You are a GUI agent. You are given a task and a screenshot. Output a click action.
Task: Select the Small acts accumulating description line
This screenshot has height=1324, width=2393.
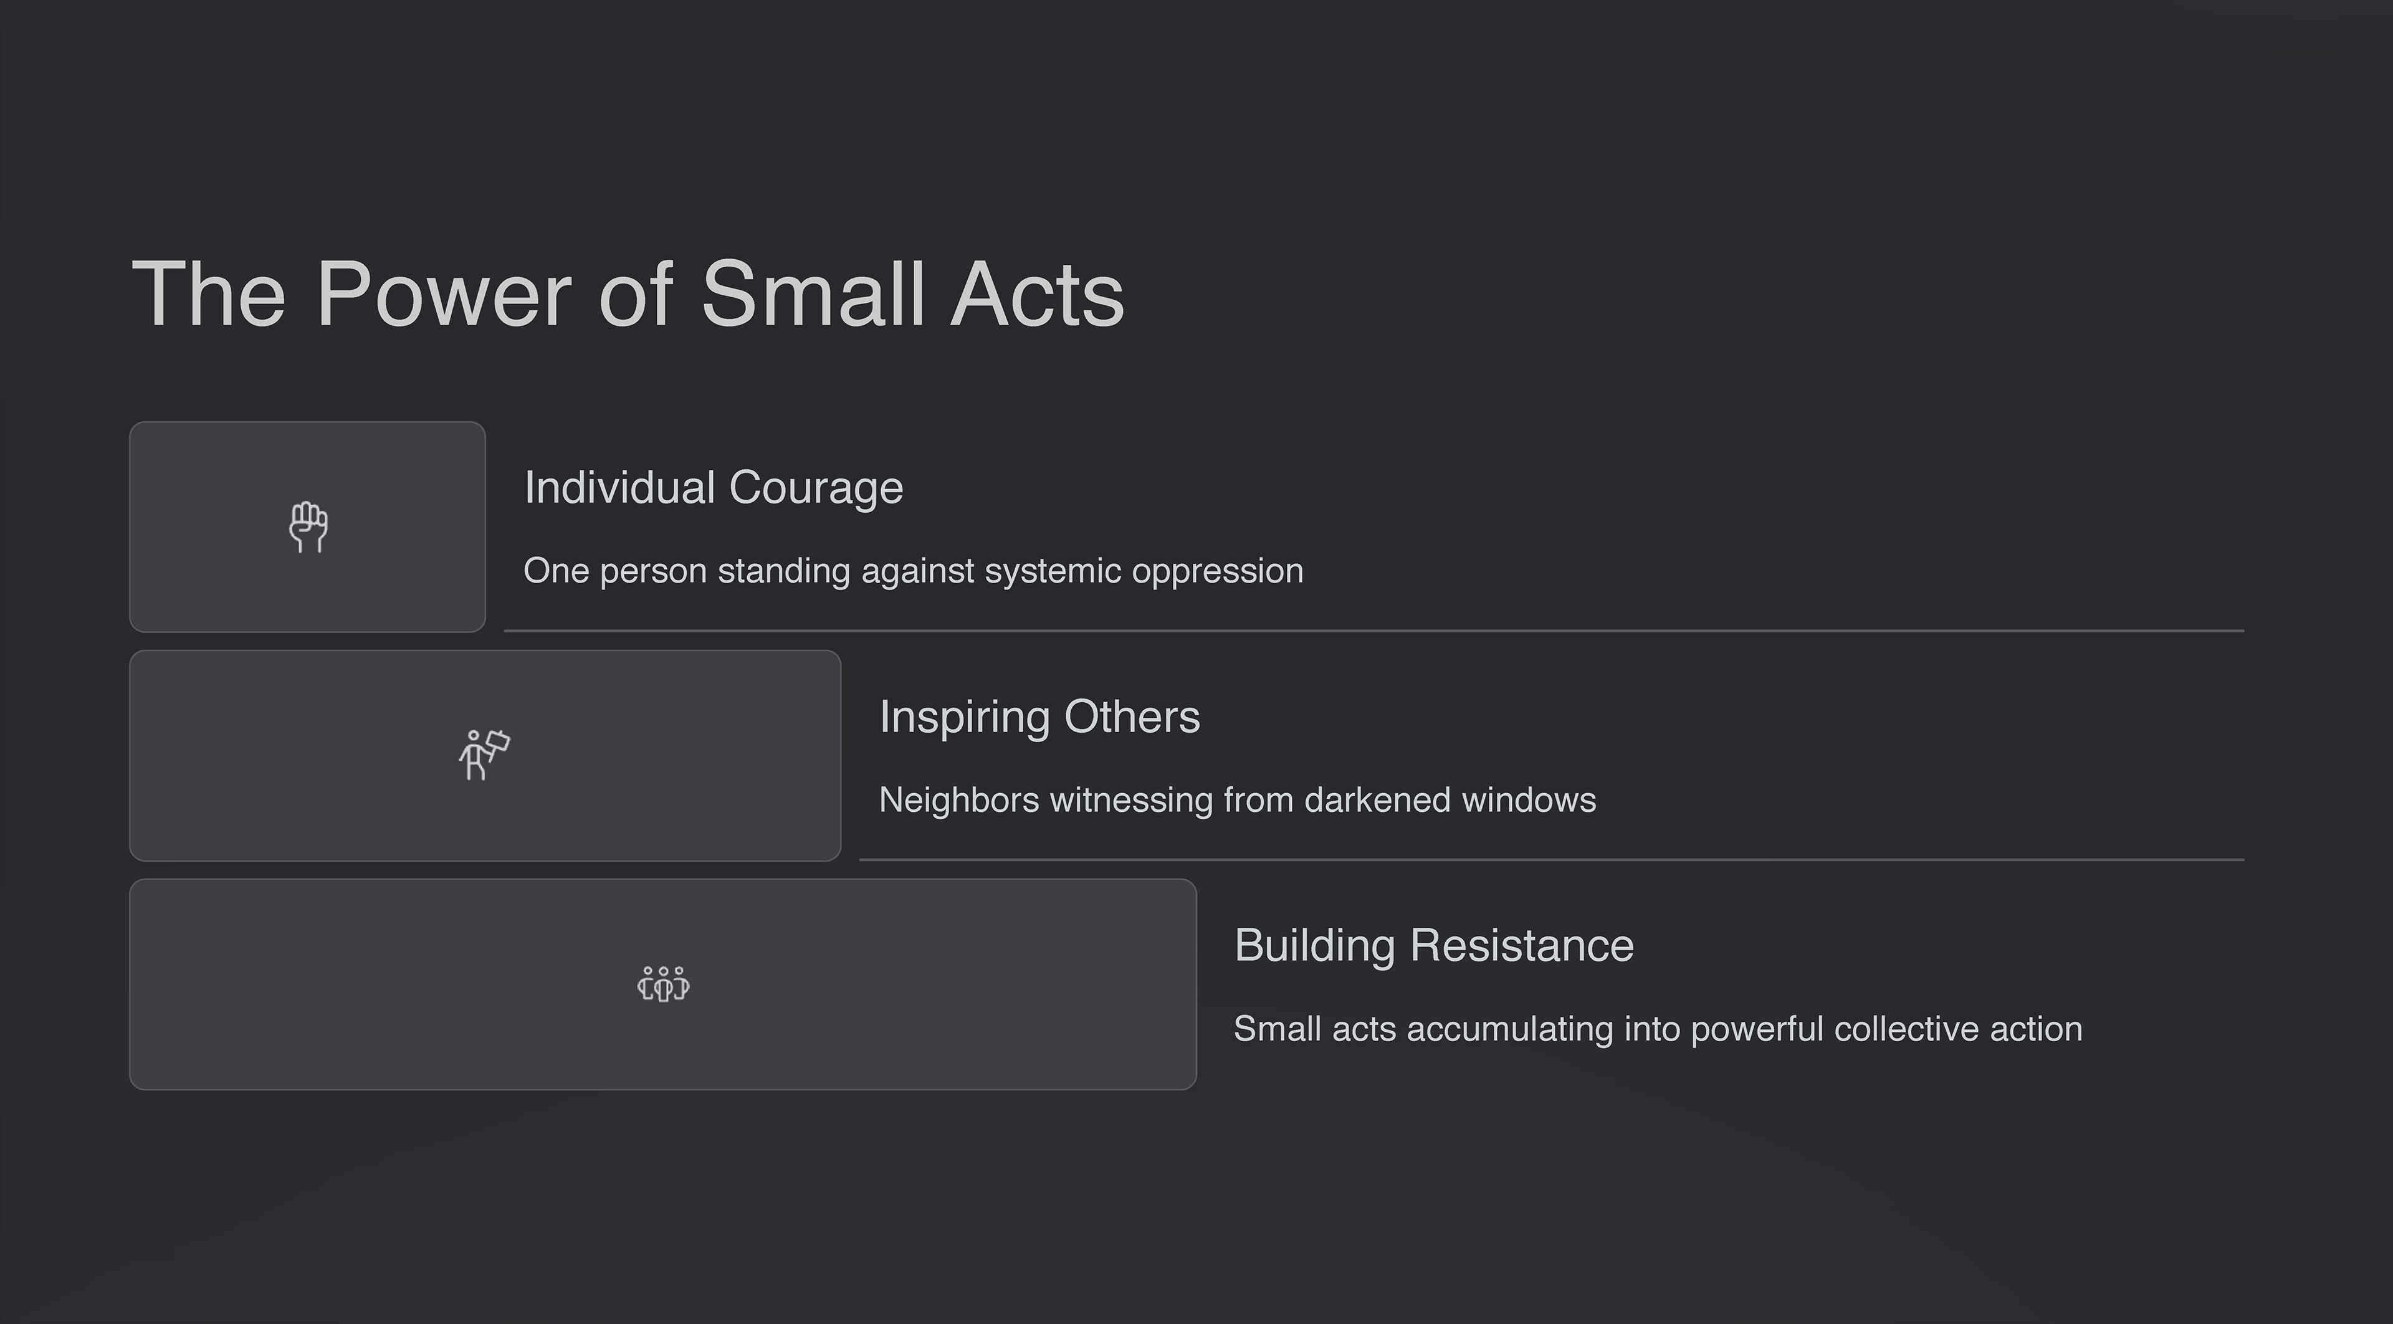pyautogui.click(x=1657, y=1029)
